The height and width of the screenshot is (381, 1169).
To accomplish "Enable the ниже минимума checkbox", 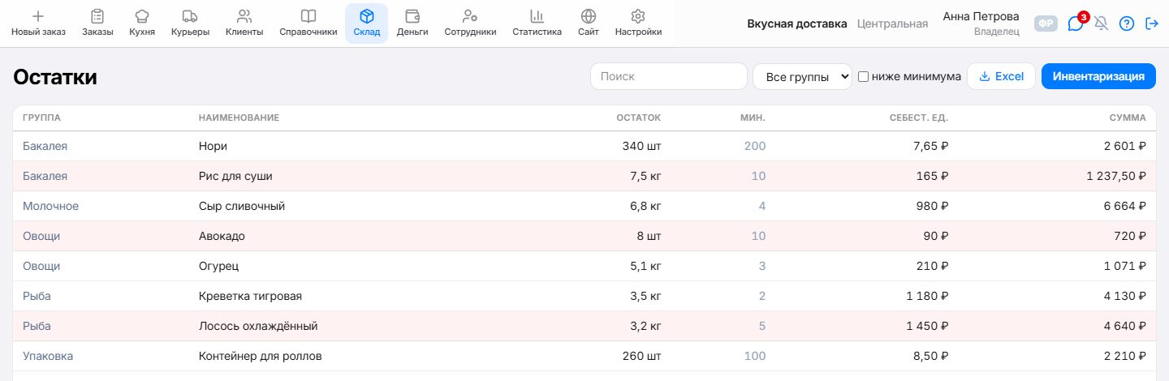I will coord(864,76).
